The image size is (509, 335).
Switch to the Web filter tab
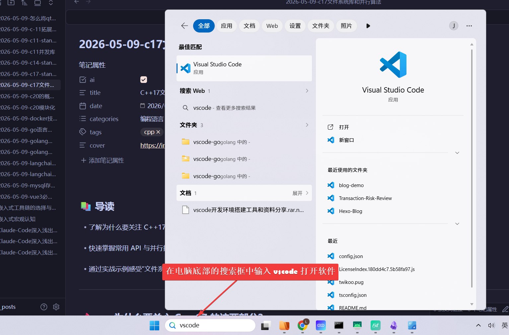coord(272,26)
